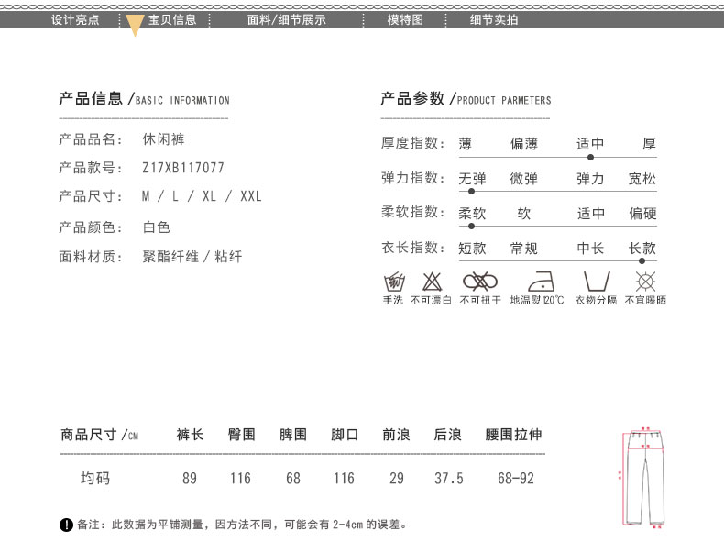The image size is (724, 542).
Task: Click the 产品品名 label
Action: 91,139
